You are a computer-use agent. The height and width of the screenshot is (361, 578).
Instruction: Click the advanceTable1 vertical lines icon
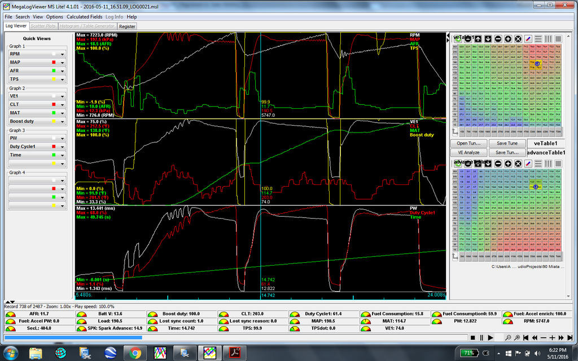coord(548,163)
